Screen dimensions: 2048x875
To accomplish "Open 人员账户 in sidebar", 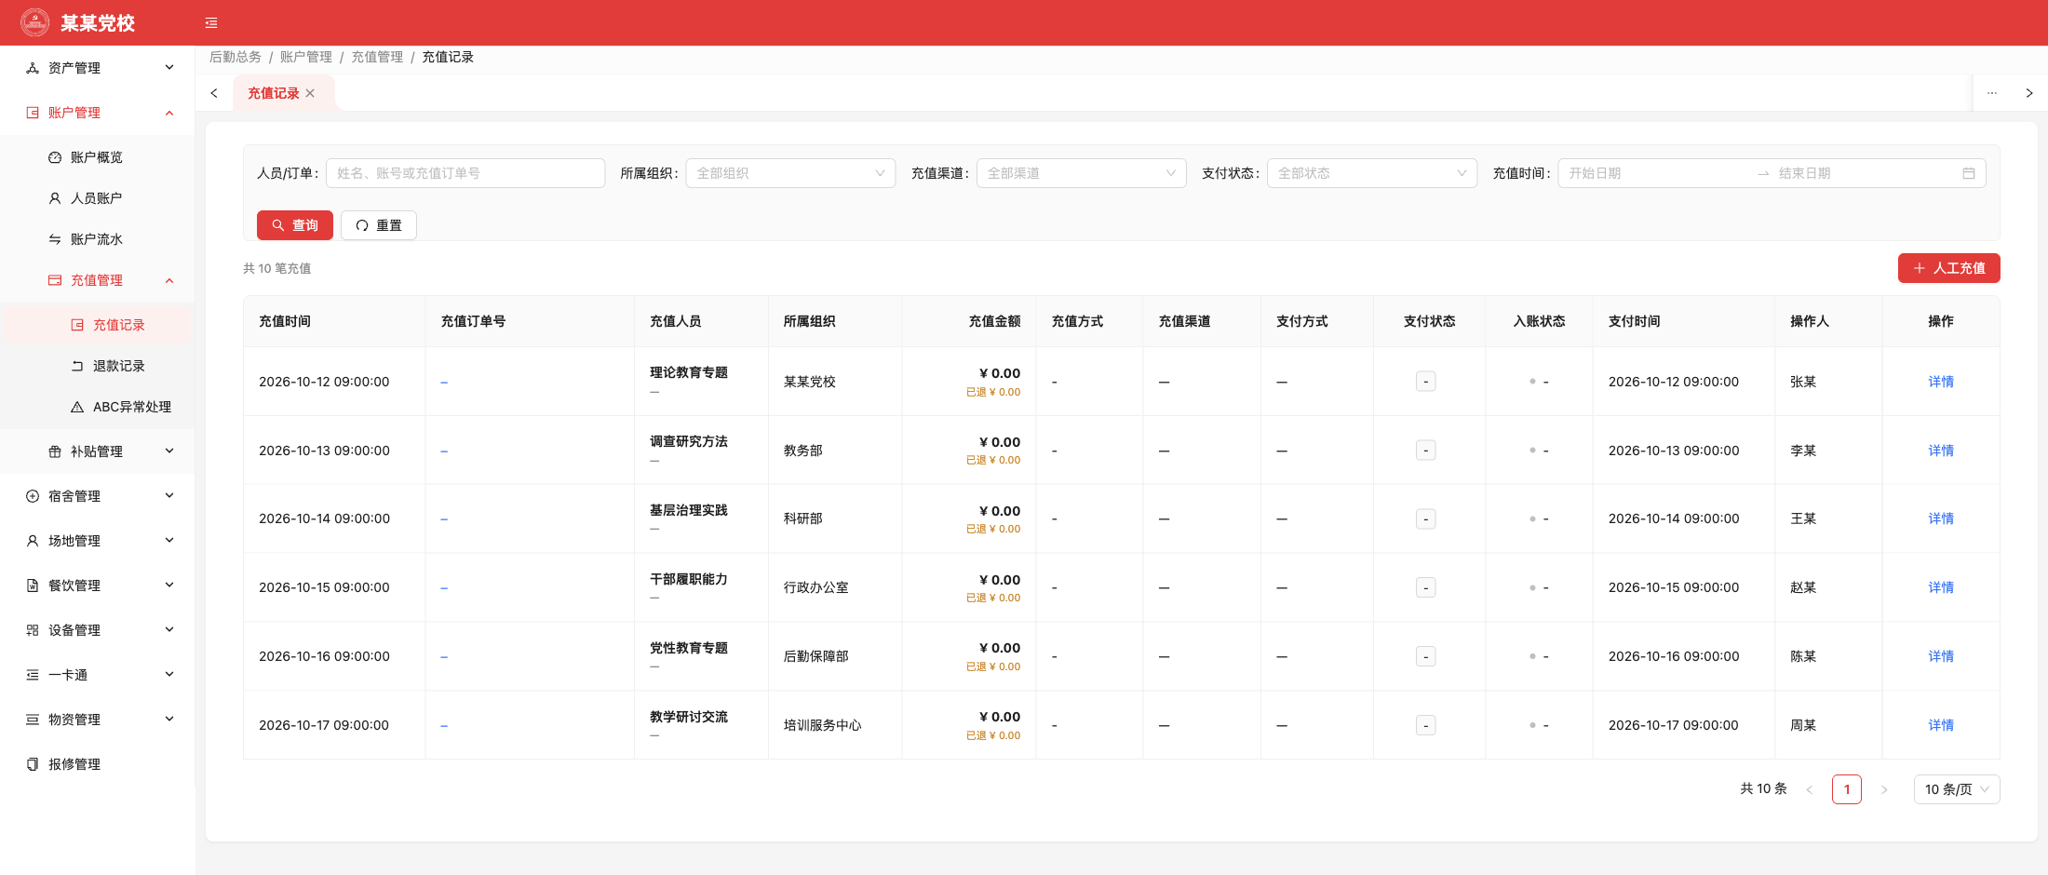I will pyautogui.click(x=97, y=198).
